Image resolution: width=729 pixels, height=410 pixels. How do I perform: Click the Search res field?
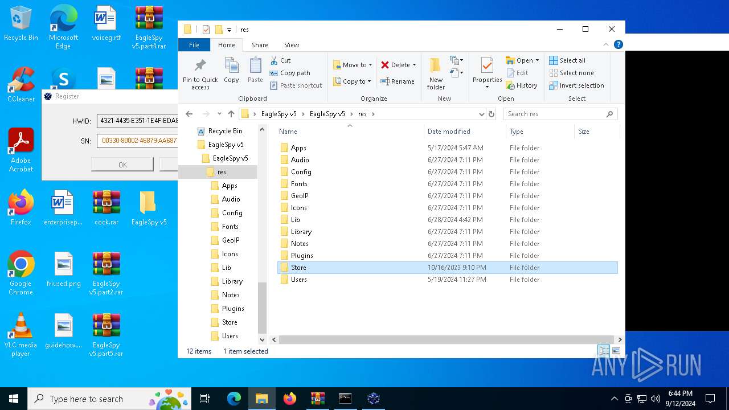pyautogui.click(x=560, y=114)
